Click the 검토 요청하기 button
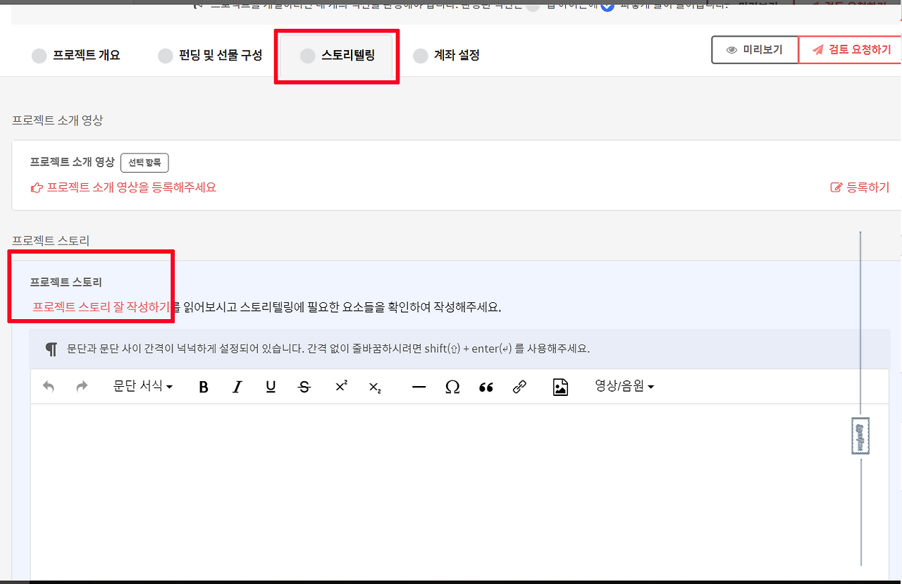Viewport: 902px width, 584px height. click(x=851, y=50)
